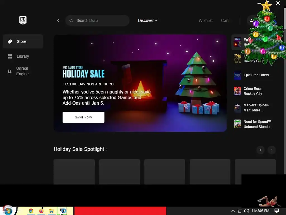This screenshot has width=286, height=215.
Task: Select Crime Boss: Rockay City entry
Action: pos(253,91)
